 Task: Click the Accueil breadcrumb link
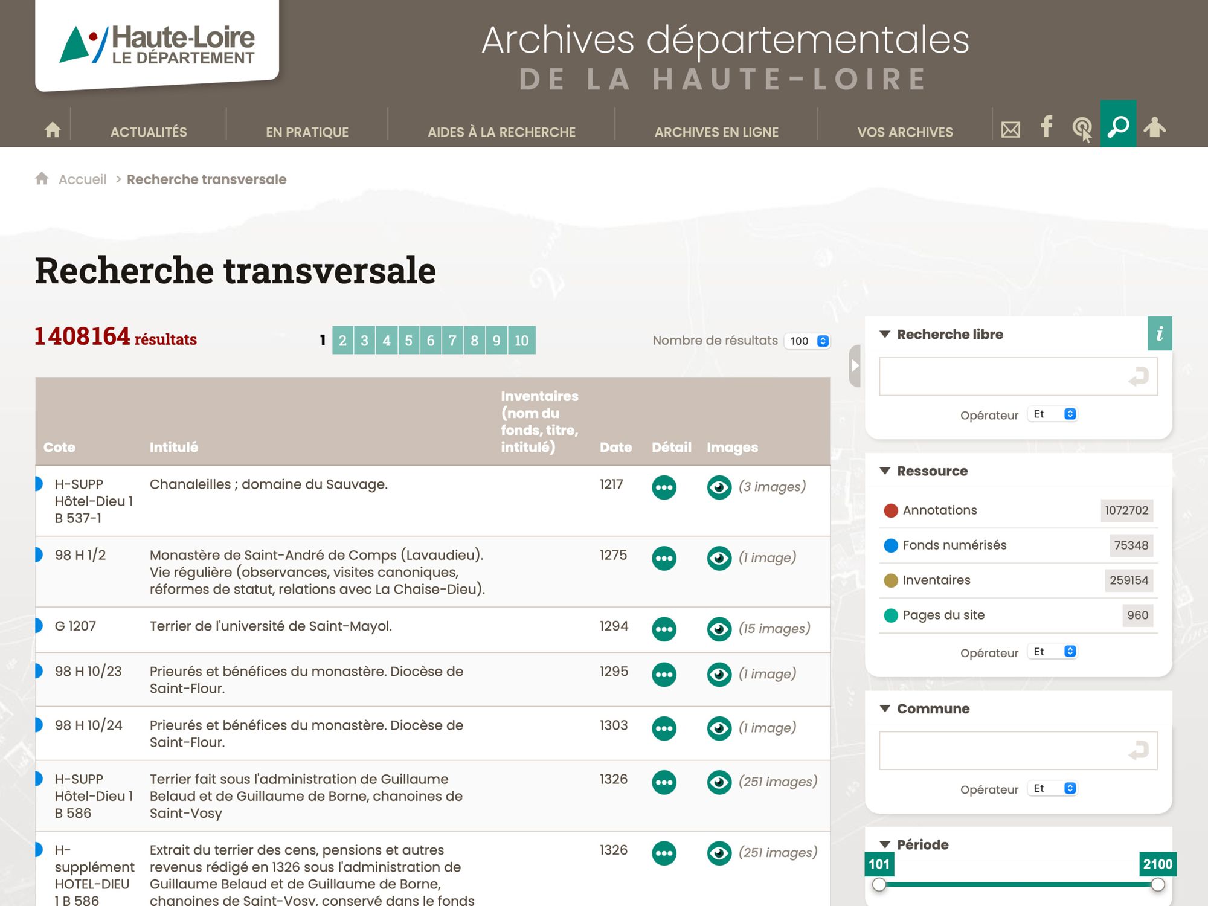pyautogui.click(x=82, y=179)
